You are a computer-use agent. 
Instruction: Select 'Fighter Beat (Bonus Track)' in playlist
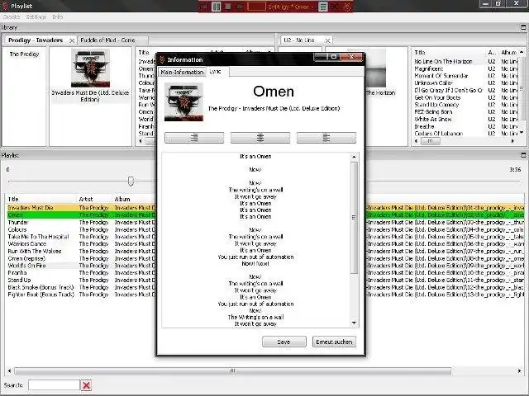point(41,295)
